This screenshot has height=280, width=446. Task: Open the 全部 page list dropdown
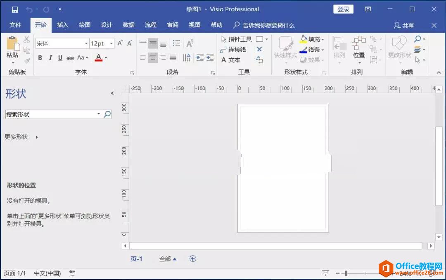click(167, 258)
